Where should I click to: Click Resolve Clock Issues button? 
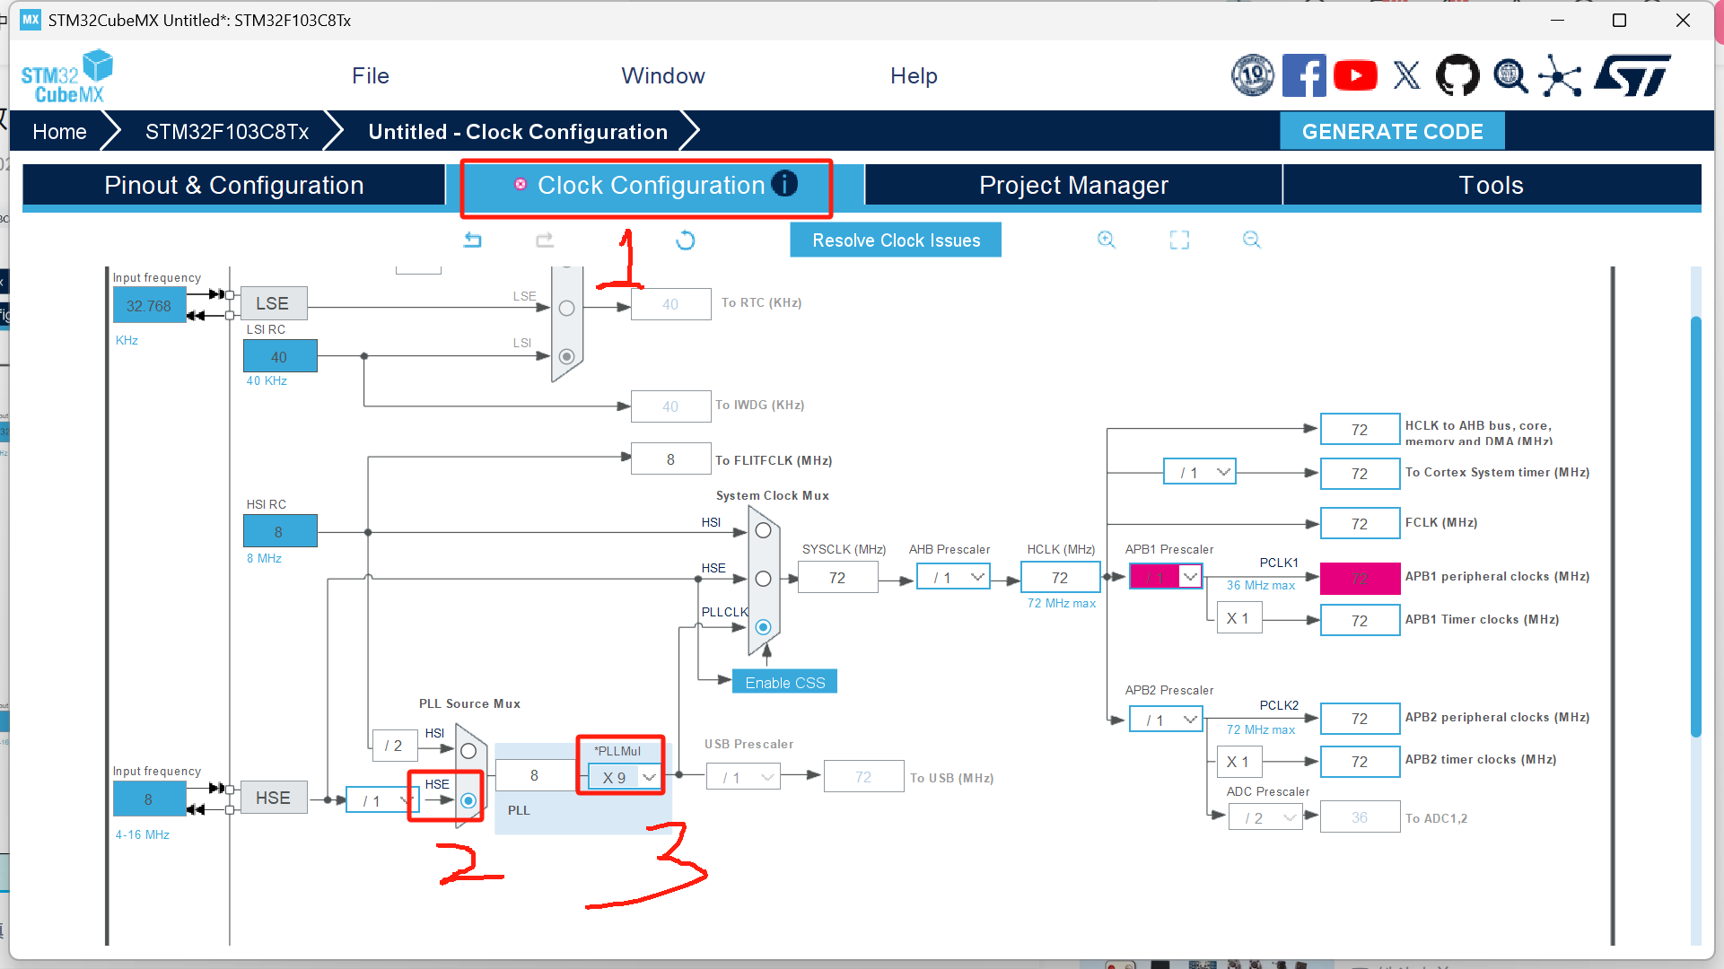click(896, 240)
